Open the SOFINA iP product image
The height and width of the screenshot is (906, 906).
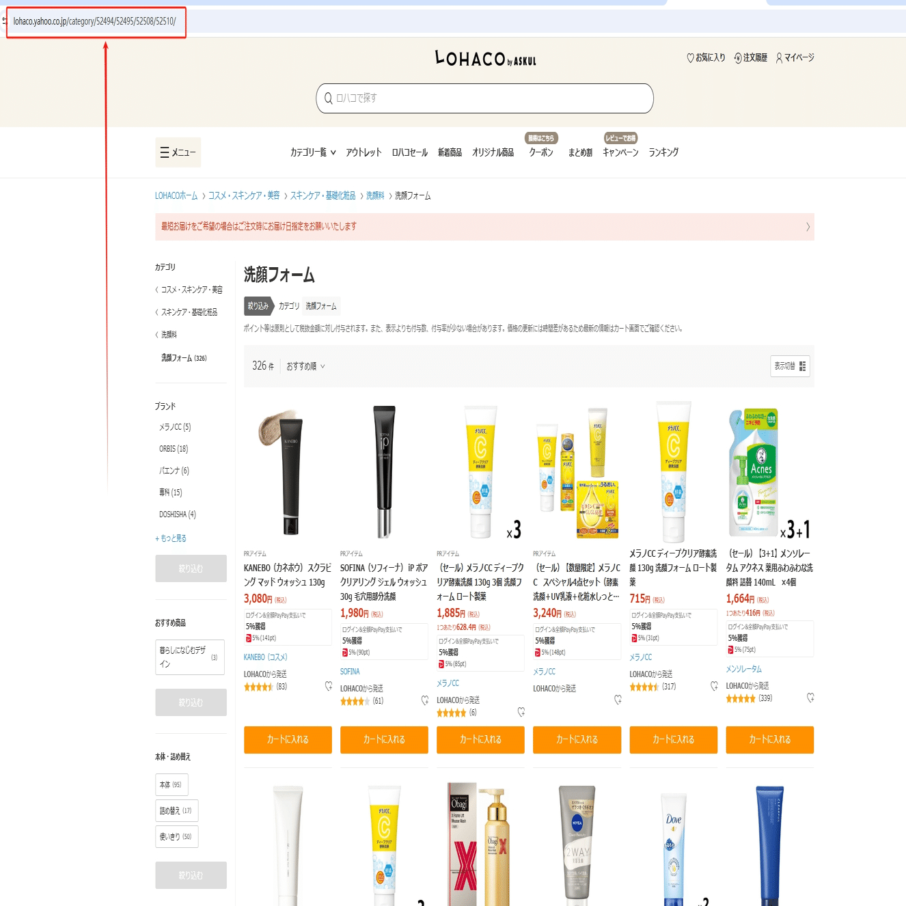pos(384,471)
